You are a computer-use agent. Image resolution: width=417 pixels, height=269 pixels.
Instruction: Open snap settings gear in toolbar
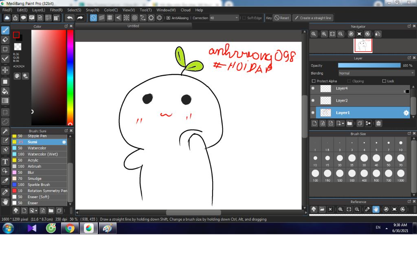click(159, 18)
